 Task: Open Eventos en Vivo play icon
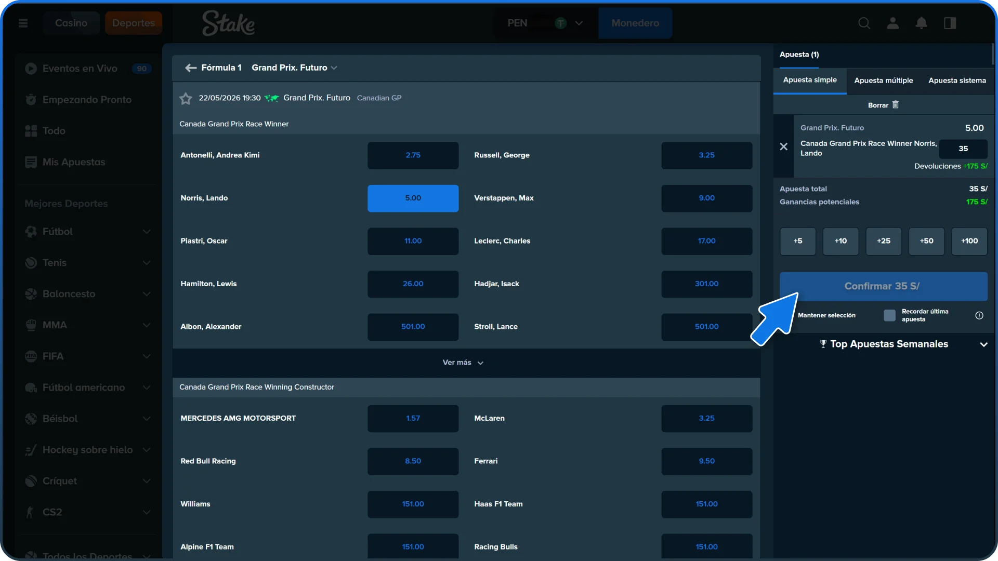point(31,69)
